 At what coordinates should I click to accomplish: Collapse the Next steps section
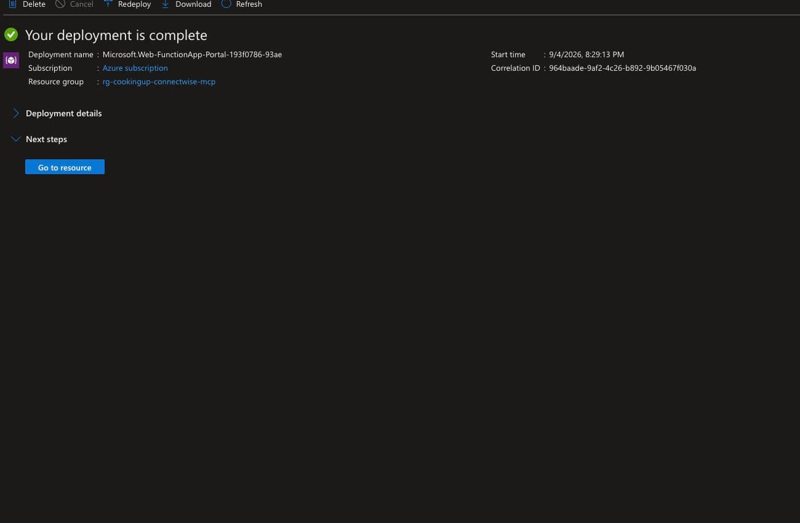point(40,139)
